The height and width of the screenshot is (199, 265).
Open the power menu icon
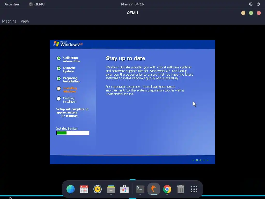[x=258, y=4]
